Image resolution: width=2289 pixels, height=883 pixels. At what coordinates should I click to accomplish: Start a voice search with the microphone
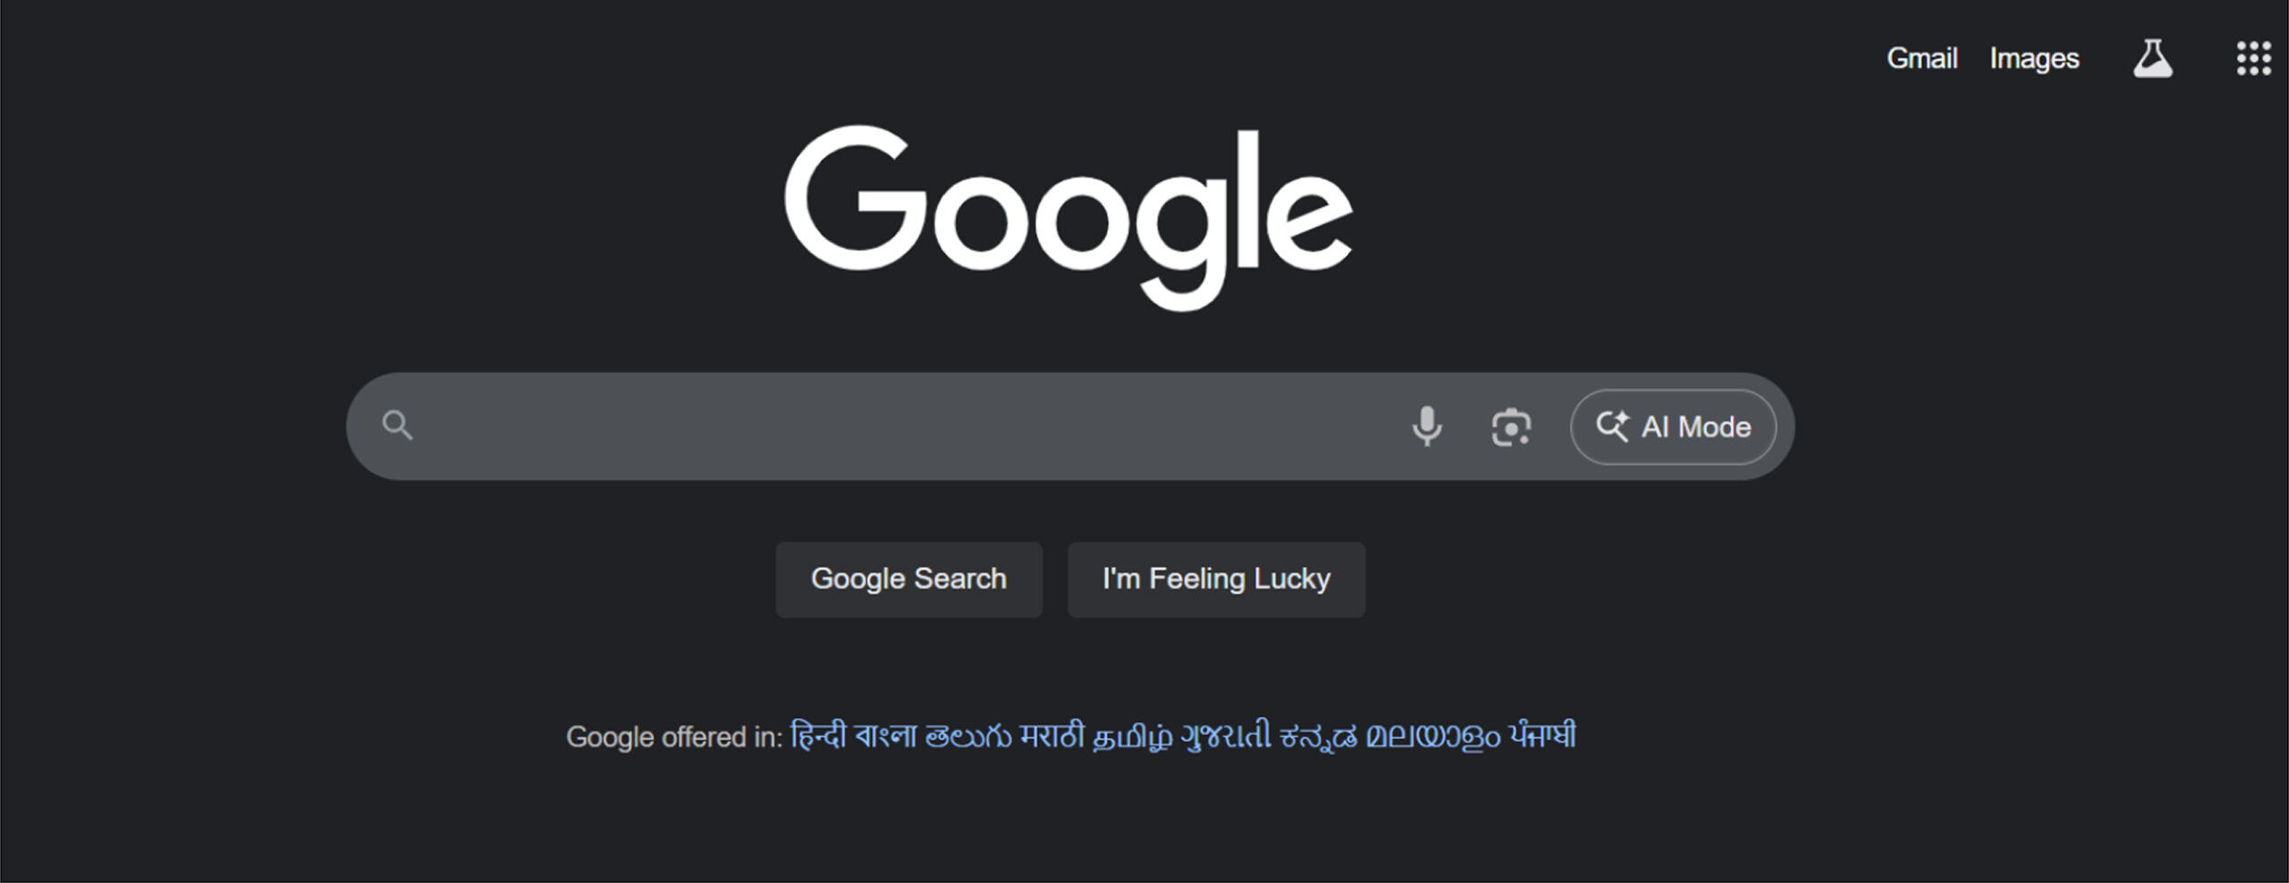click(x=1427, y=426)
